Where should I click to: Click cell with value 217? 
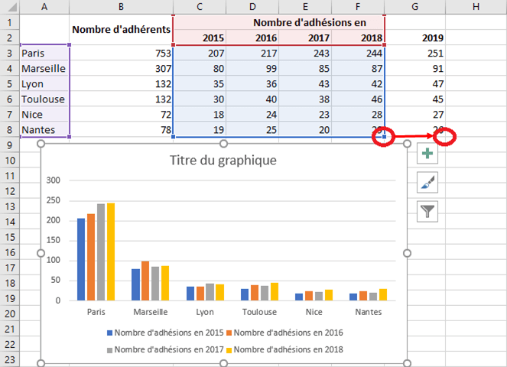point(252,53)
